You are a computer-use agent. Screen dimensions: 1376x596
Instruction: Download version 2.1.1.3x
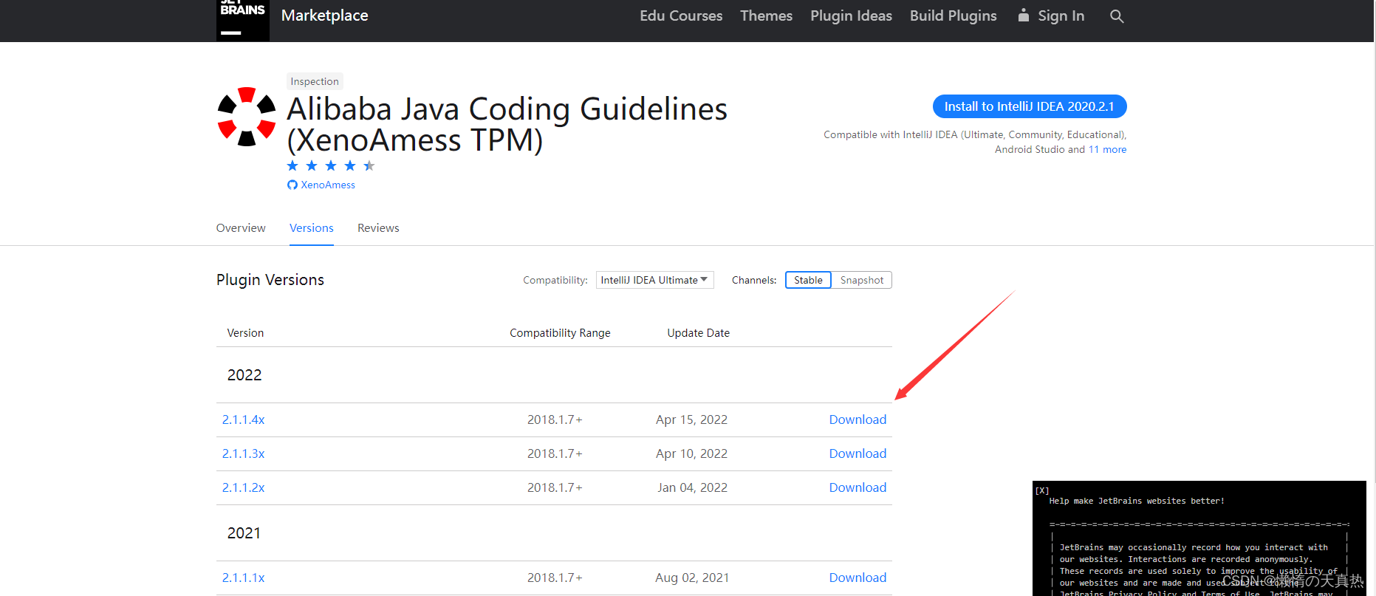click(858, 453)
